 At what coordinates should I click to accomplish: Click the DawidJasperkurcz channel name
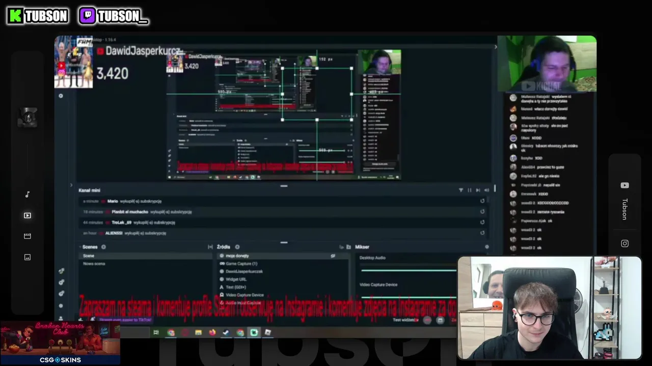[143, 51]
